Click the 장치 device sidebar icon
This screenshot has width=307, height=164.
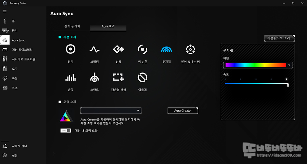coord(5,31)
